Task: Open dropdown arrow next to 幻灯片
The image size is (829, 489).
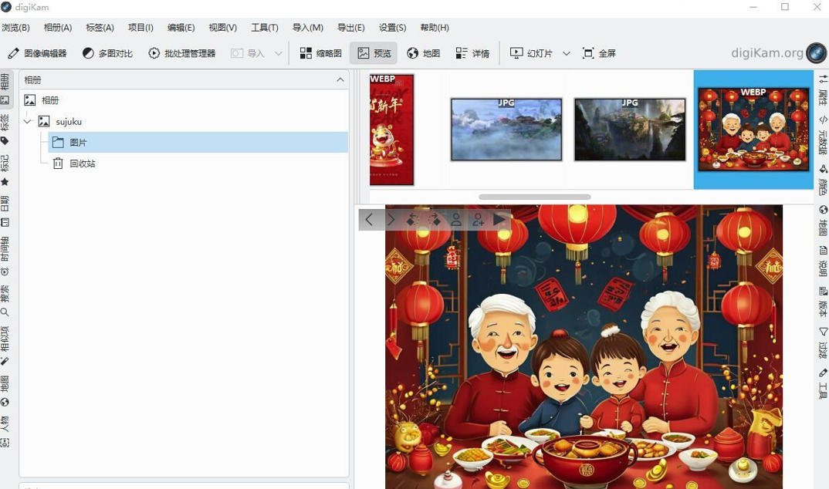Action: coord(566,53)
